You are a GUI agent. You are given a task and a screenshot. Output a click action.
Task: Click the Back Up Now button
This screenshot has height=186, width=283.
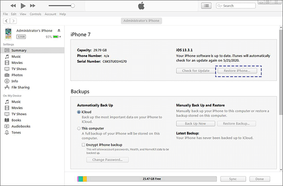[195, 123]
